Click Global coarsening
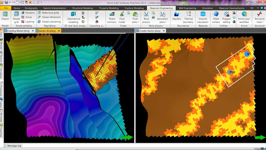Image resolution: width=266 pixels, height=150 pixels. tap(49, 22)
